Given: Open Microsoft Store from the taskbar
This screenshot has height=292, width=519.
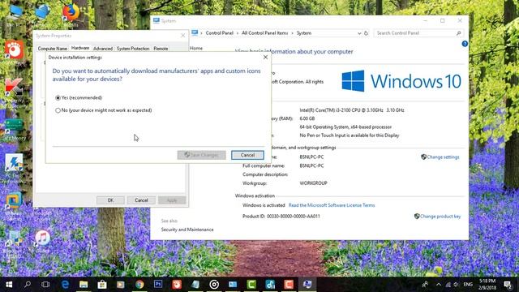Looking at the screenshot, I should [x=102, y=285].
